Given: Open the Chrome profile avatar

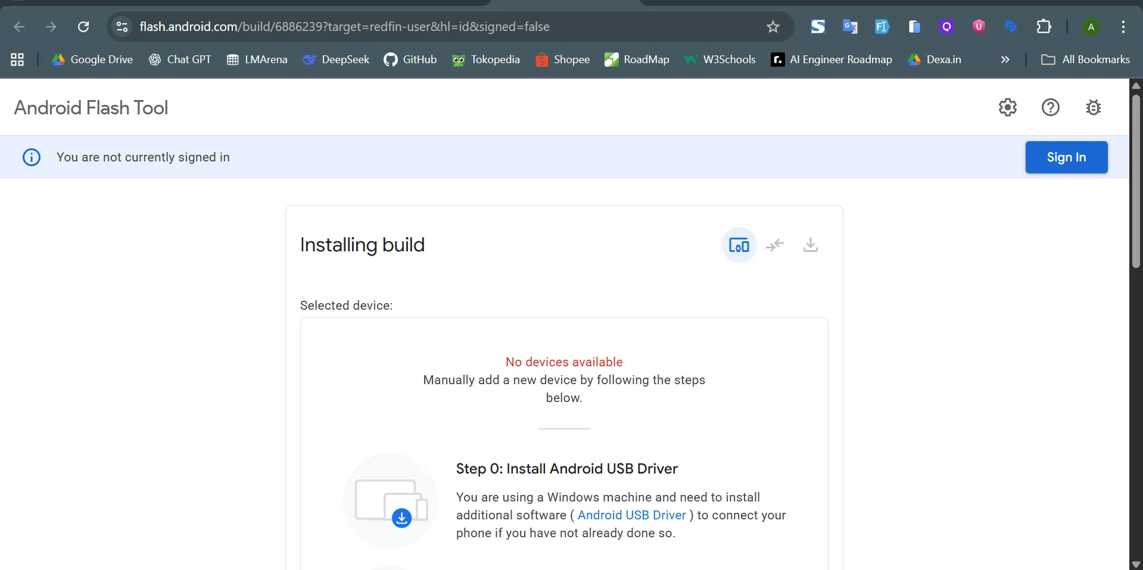Looking at the screenshot, I should 1091,27.
